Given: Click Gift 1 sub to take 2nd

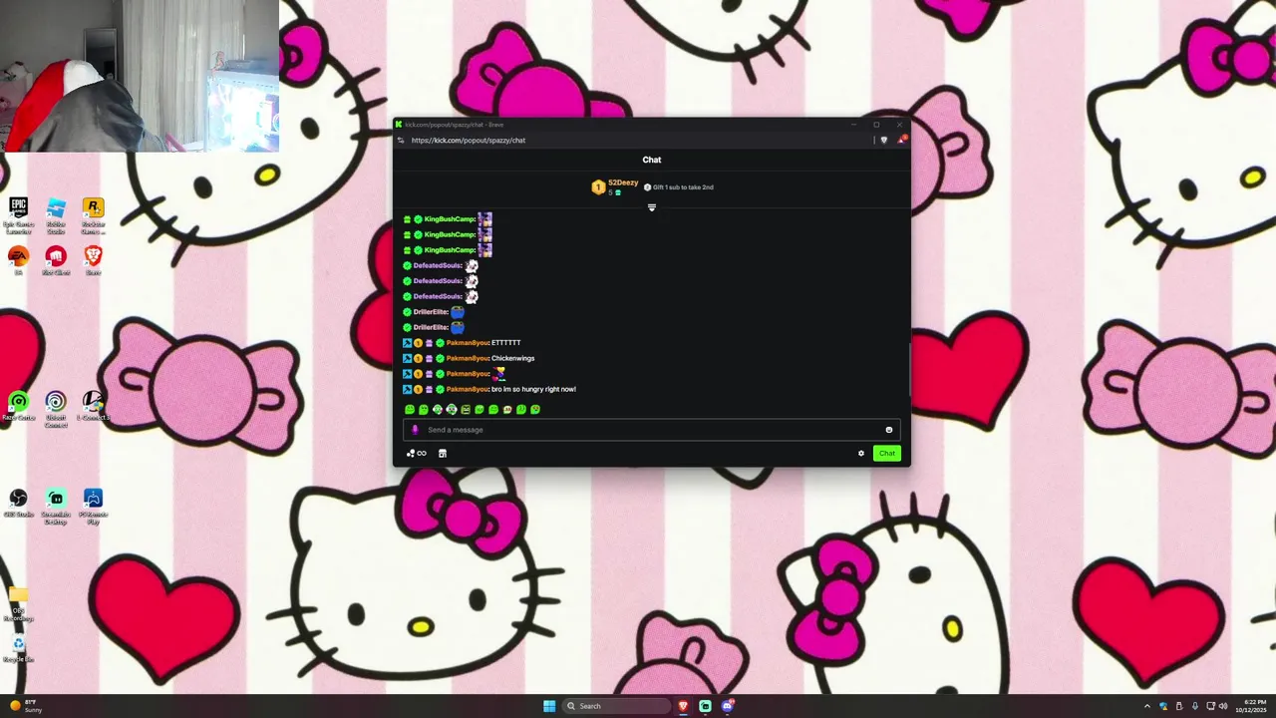Looking at the screenshot, I should click(679, 187).
